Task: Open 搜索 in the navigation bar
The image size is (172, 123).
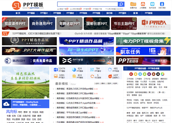Action: 135,13
